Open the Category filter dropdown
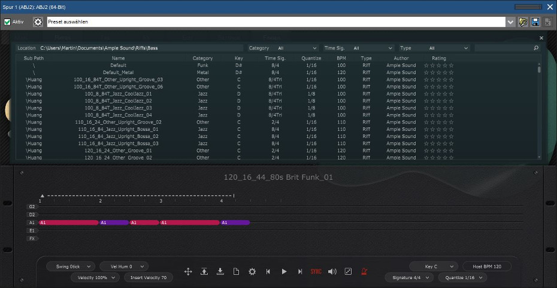Image resolution: width=557 pixels, height=288 pixels. [x=297, y=48]
